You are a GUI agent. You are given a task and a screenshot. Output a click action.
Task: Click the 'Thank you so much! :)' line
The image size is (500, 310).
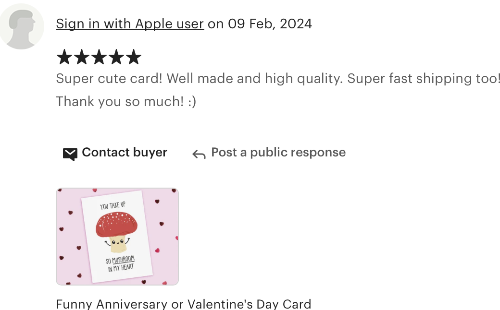pos(126,102)
